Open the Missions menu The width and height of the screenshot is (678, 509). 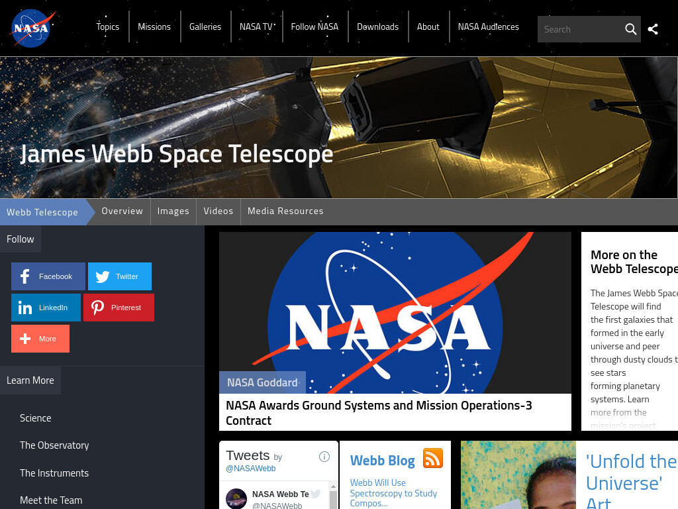pyautogui.click(x=154, y=27)
